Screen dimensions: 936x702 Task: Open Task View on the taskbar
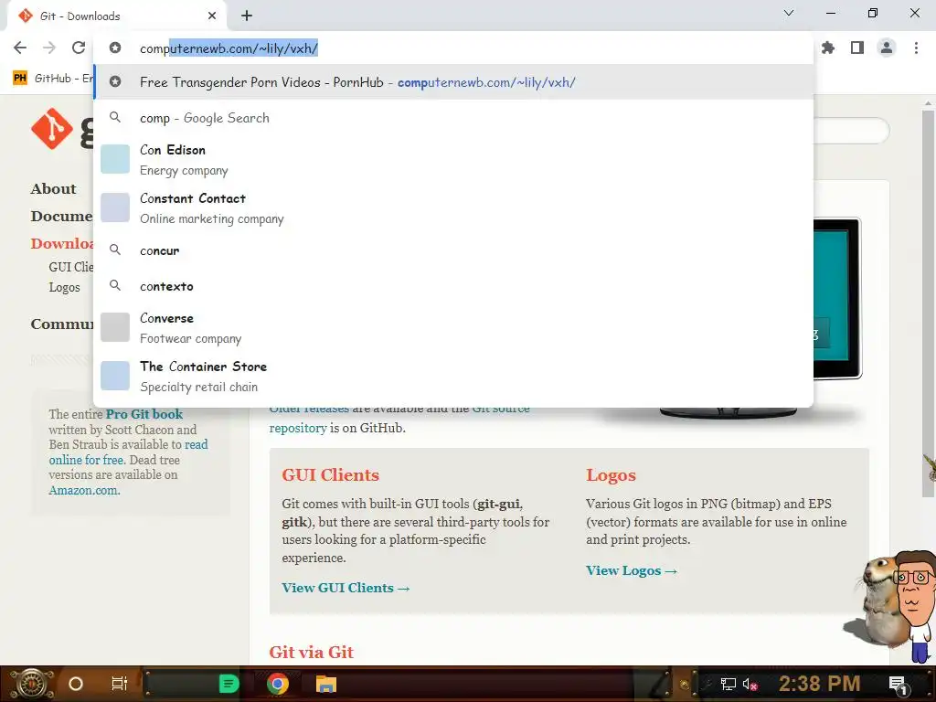point(120,684)
